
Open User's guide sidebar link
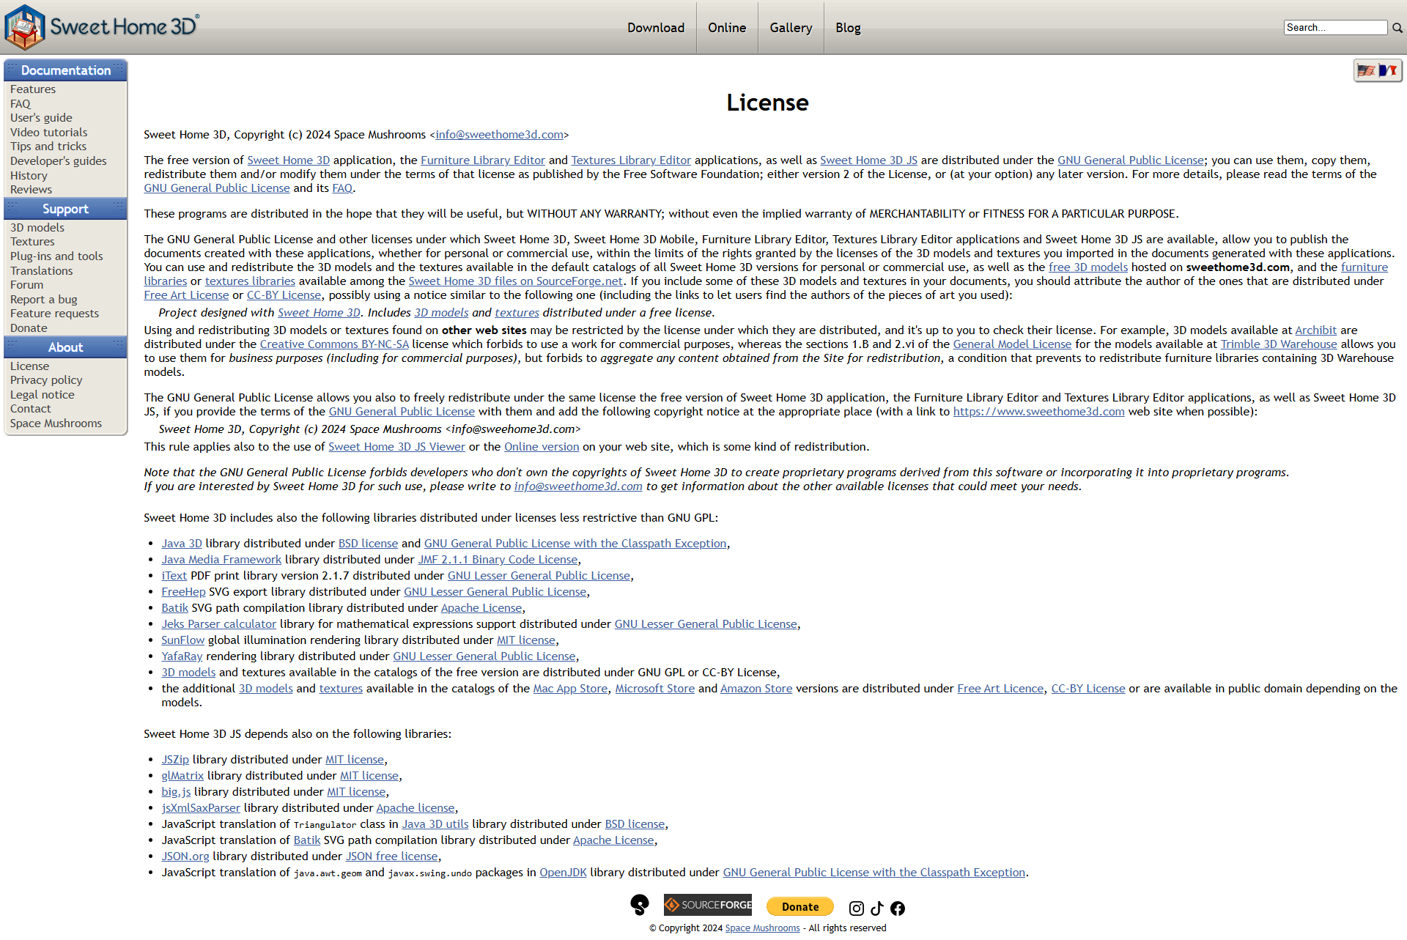[41, 118]
